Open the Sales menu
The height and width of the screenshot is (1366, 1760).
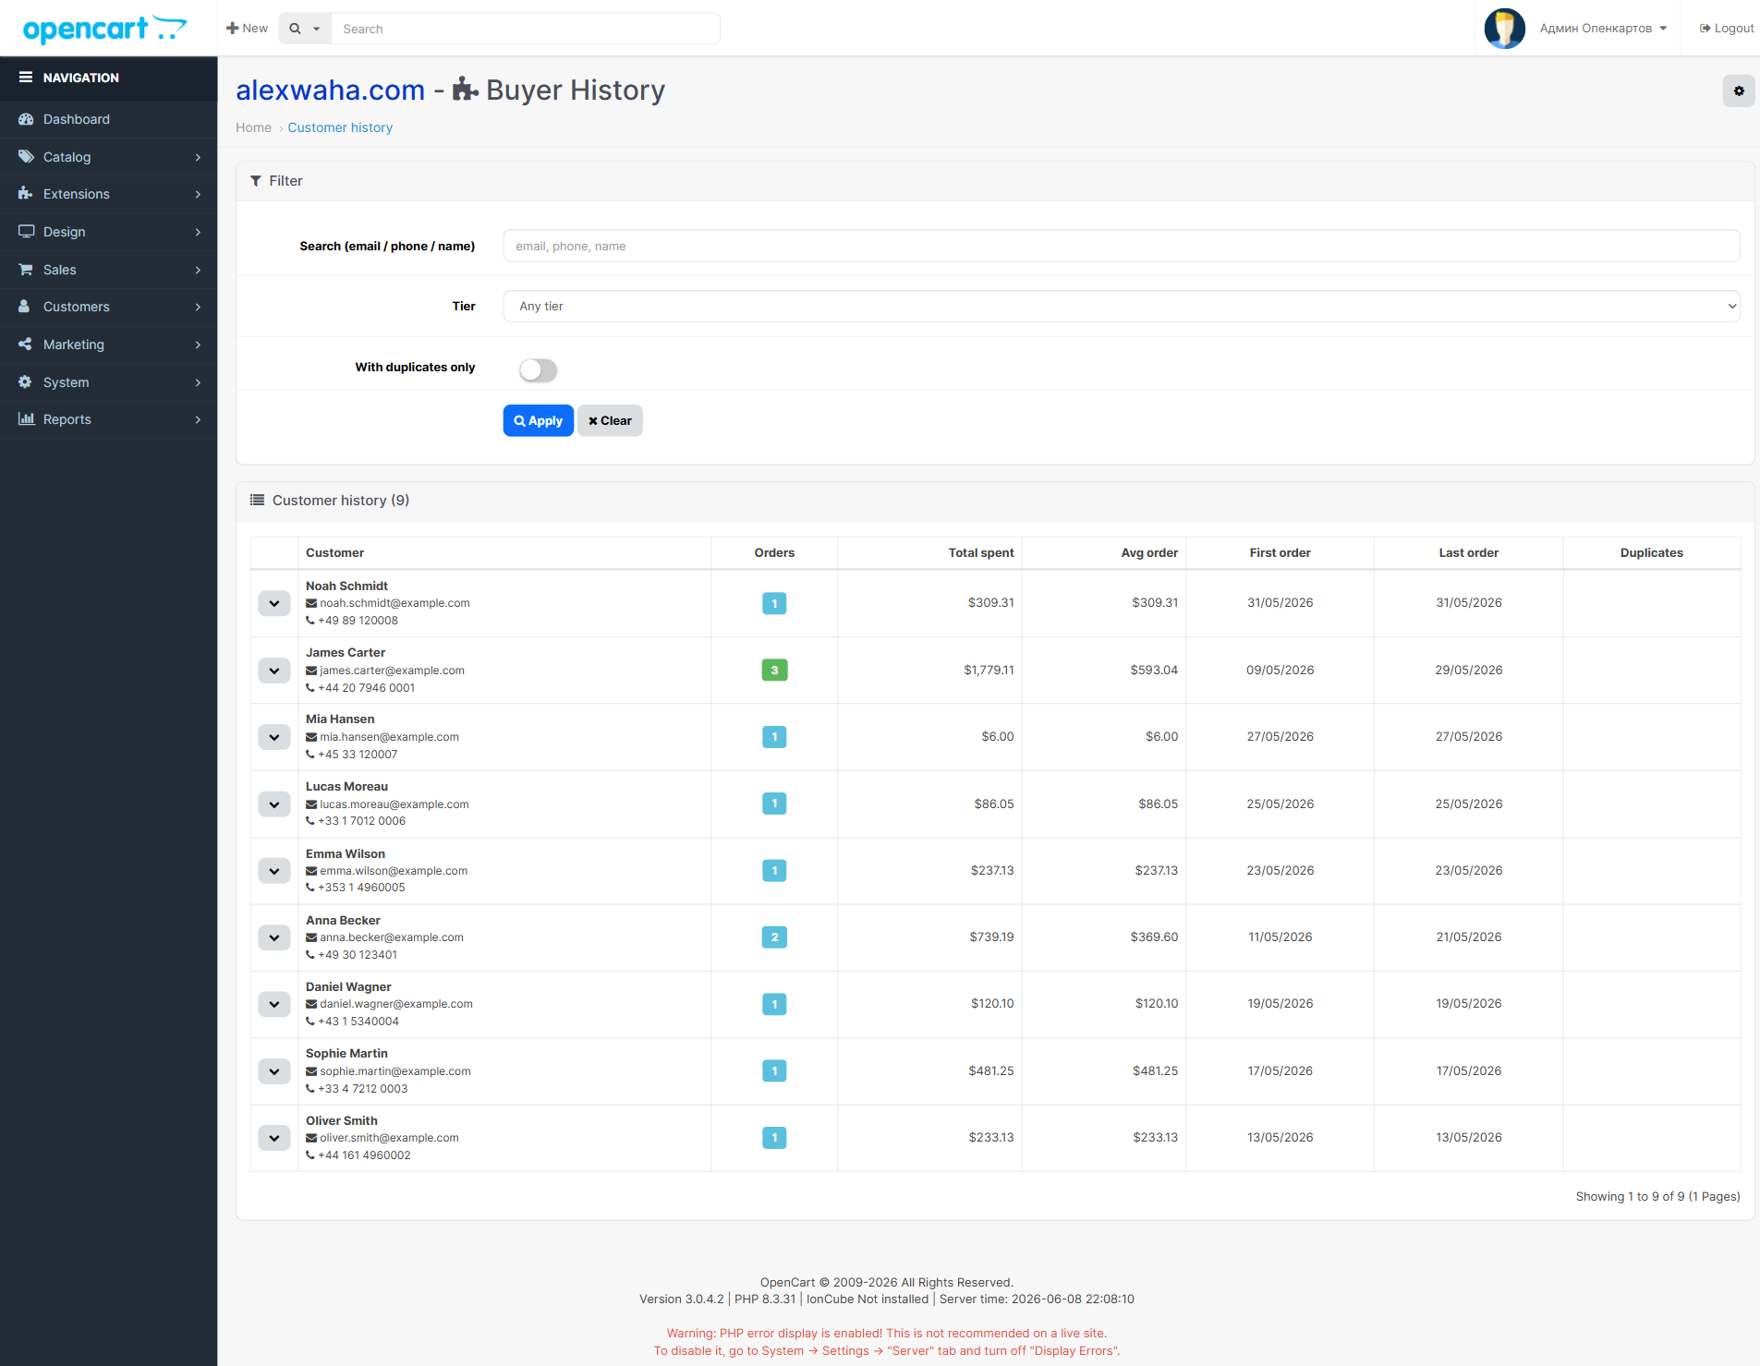[109, 270]
